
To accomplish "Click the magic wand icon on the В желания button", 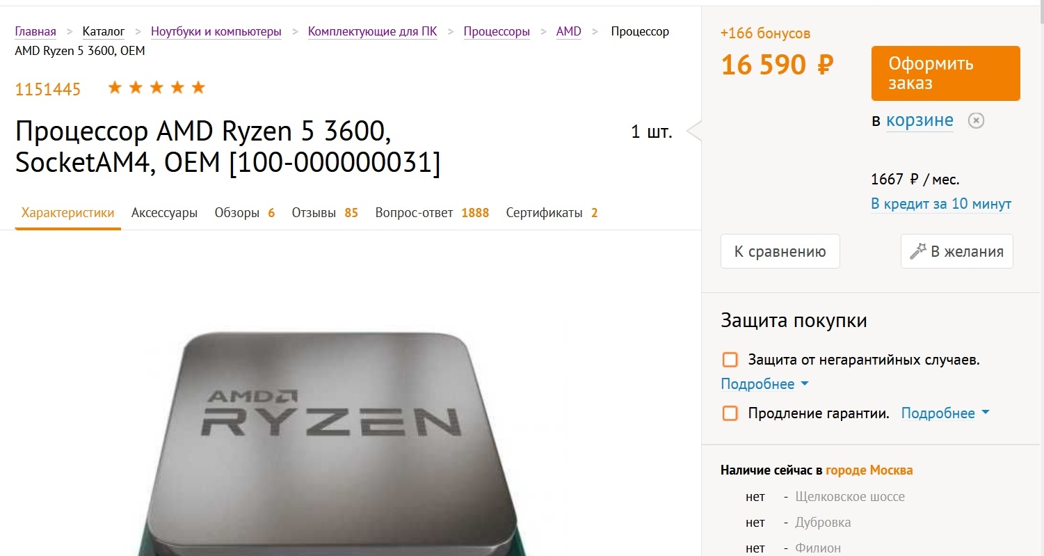I will tap(918, 251).
